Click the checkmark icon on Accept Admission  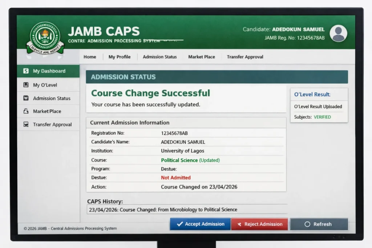(x=180, y=224)
